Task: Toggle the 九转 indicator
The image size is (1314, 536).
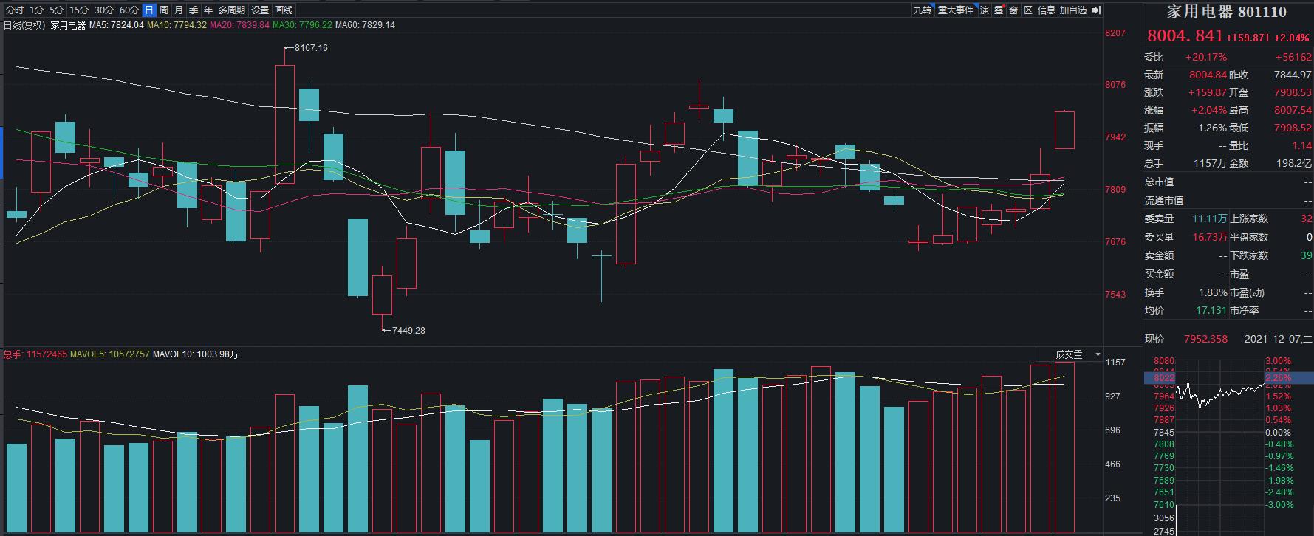Action: click(x=922, y=10)
